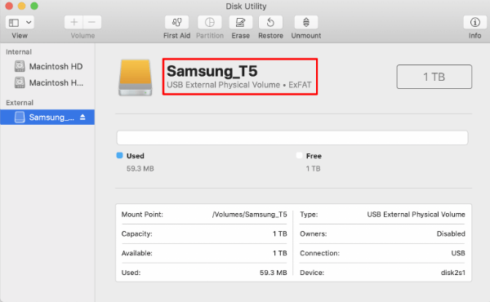Click the 59.3 MB value under Used legend
The image size is (490, 302).
click(x=140, y=169)
